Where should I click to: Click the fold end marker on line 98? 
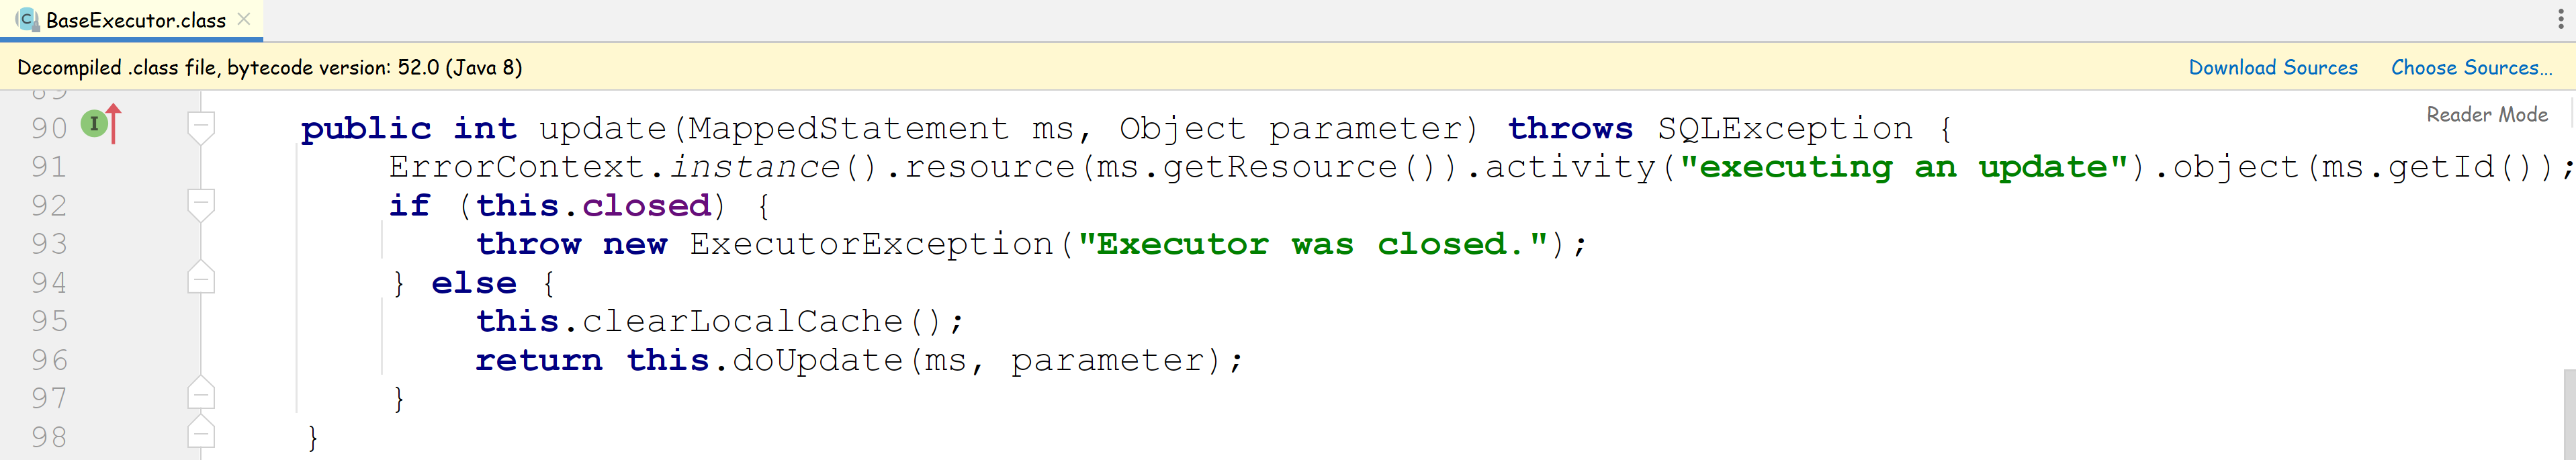coord(201,434)
